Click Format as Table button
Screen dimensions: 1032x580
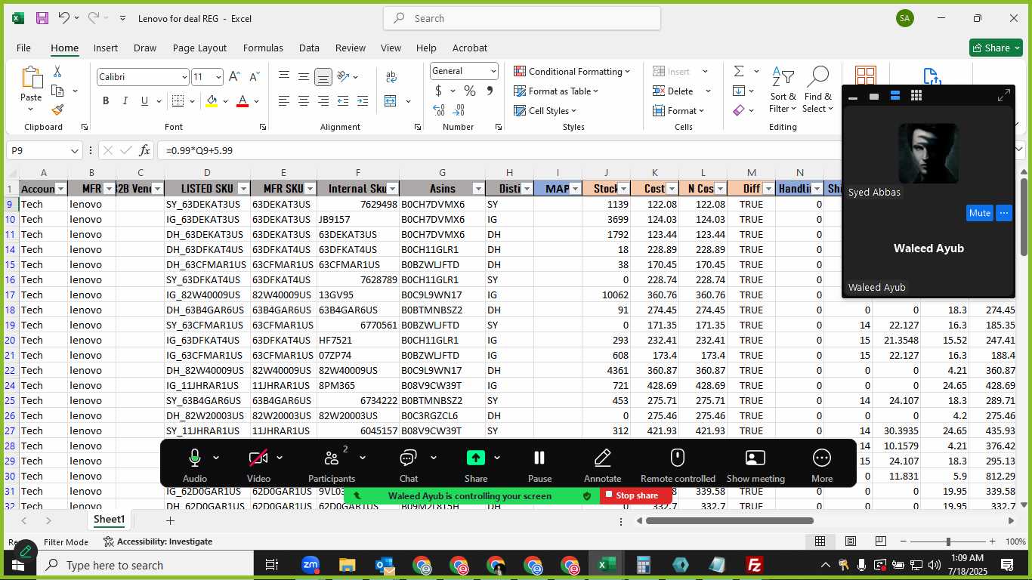(x=556, y=91)
